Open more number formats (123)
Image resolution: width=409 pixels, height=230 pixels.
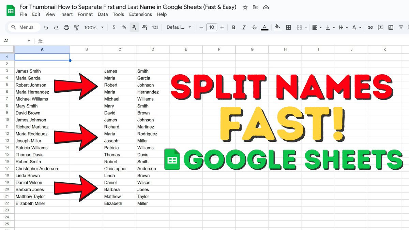155,27
